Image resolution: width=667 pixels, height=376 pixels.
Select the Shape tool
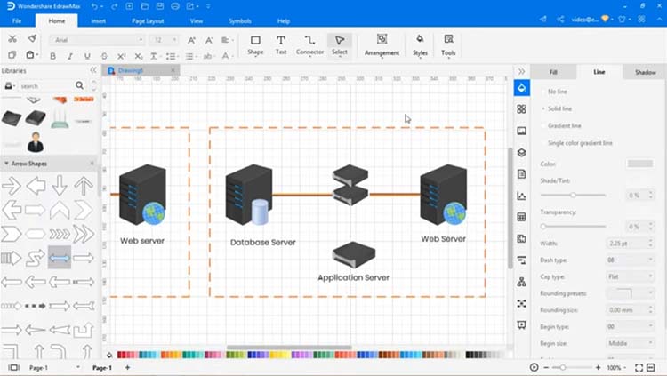(255, 45)
